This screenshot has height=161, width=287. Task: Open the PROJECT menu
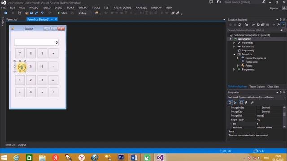click(x=34, y=8)
